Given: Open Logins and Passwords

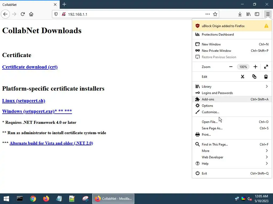Looking at the screenshot, I should pyautogui.click(x=232, y=93).
